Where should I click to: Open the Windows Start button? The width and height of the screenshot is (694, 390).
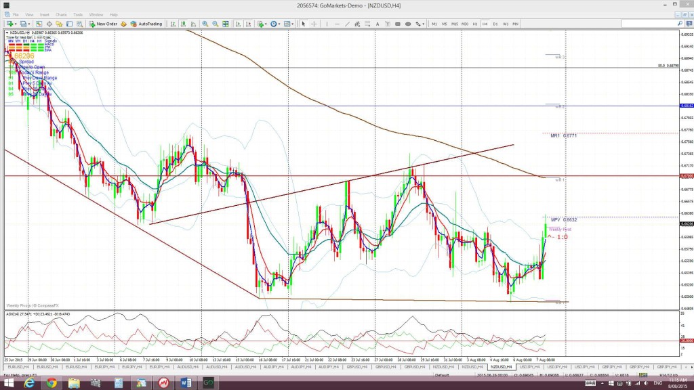[x=8, y=383]
